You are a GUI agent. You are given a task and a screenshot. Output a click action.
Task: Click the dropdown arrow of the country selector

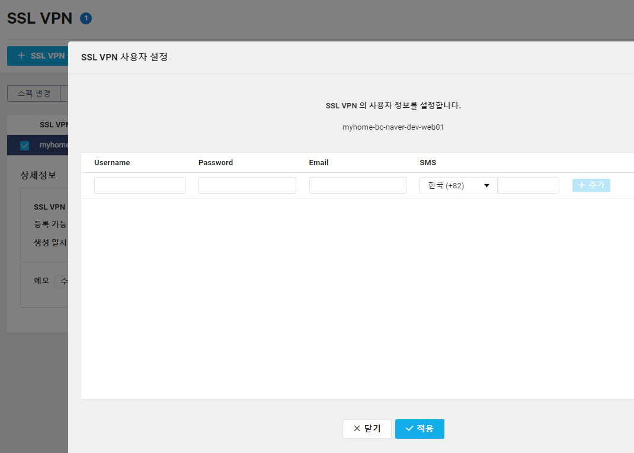click(x=487, y=185)
